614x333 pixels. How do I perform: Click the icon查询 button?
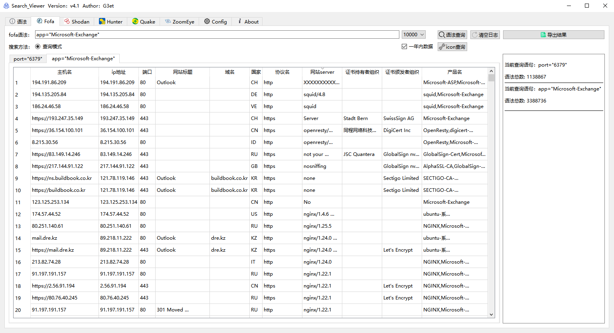tap(452, 47)
